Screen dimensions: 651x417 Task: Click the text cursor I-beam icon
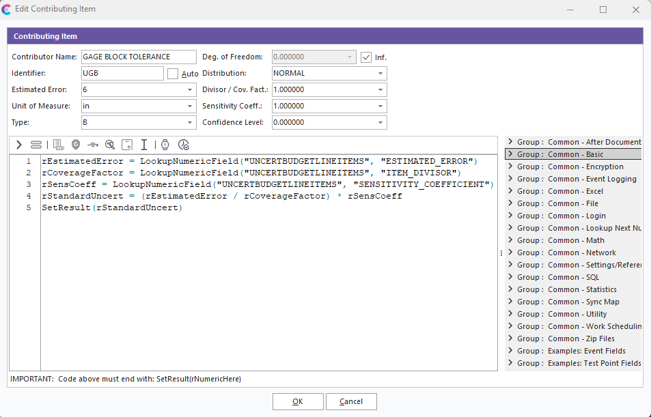(144, 145)
